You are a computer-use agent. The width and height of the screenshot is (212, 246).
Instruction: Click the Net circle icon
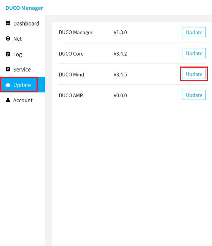click(x=8, y=38)
